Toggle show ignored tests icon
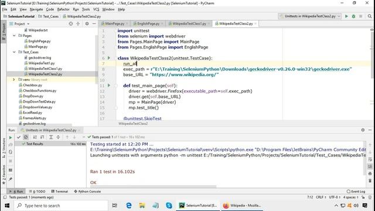The image size is (375, 211). [x=26, y=137]
